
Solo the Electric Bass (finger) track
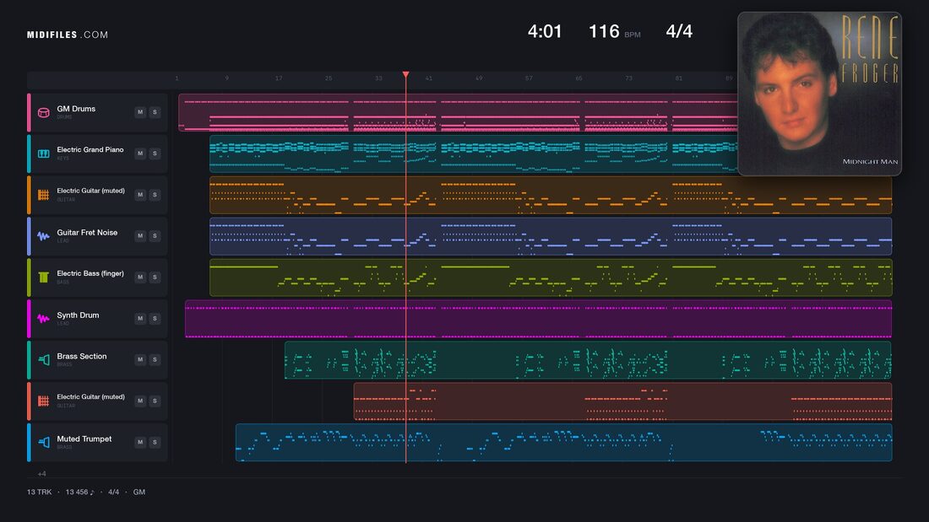coord(155,277)
